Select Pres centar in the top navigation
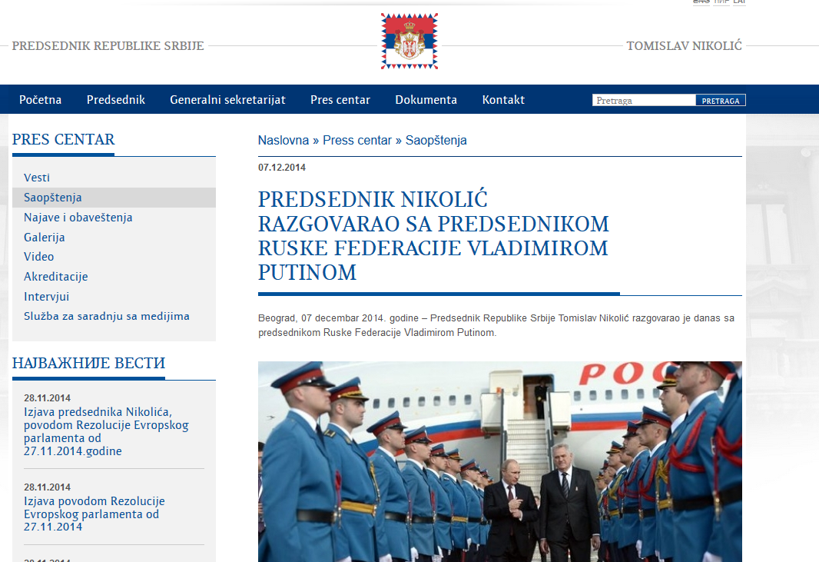Image resolution: width=819 pixels, height=562 pixels. coord(340,100)
